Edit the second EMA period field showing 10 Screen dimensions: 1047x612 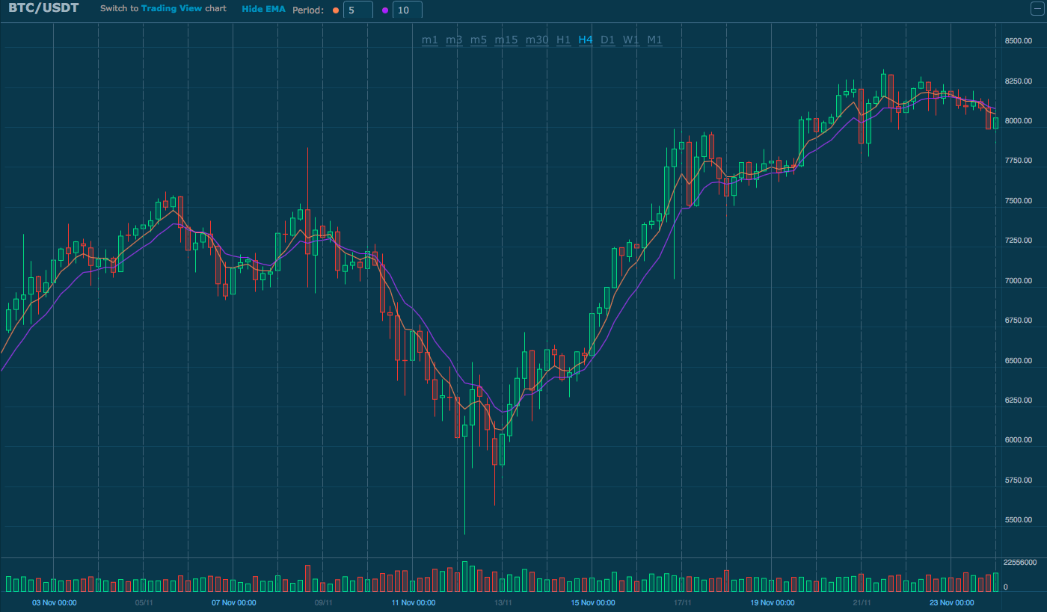408,10
